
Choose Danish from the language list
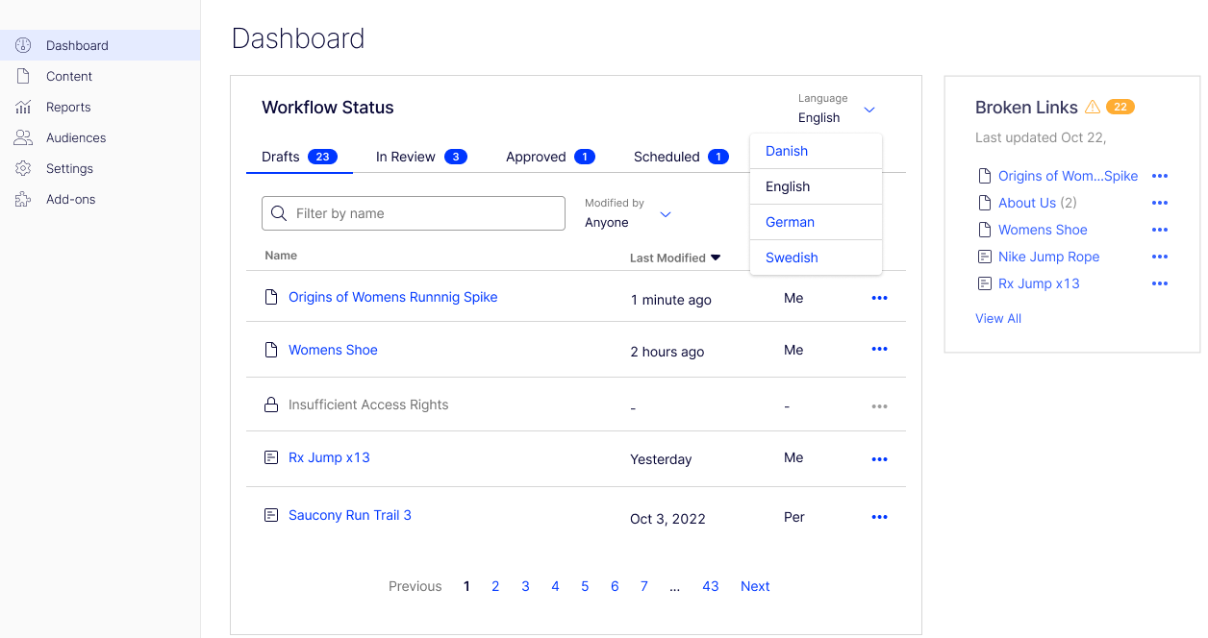point(816,151)
